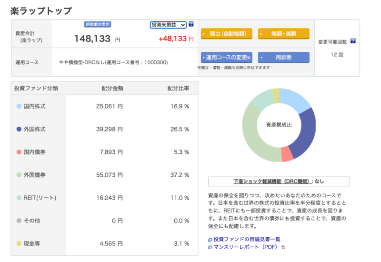The image size is (381, 262).
Task: Open 投資ファンドの目論見書一覧 link
Action: 247,240
